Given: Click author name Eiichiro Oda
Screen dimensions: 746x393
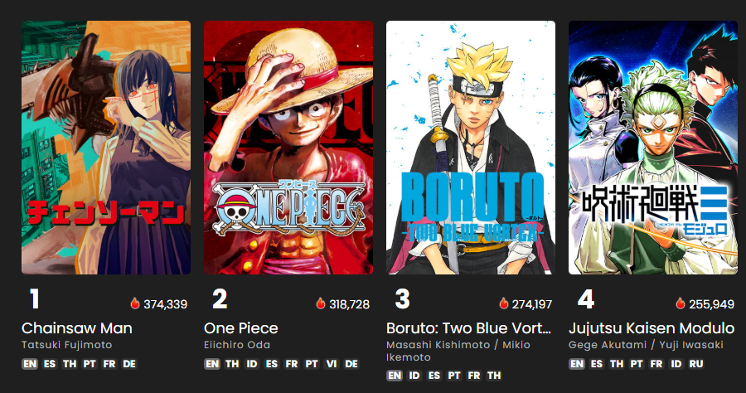Looking at the screenshot, I should pos(237,345).
